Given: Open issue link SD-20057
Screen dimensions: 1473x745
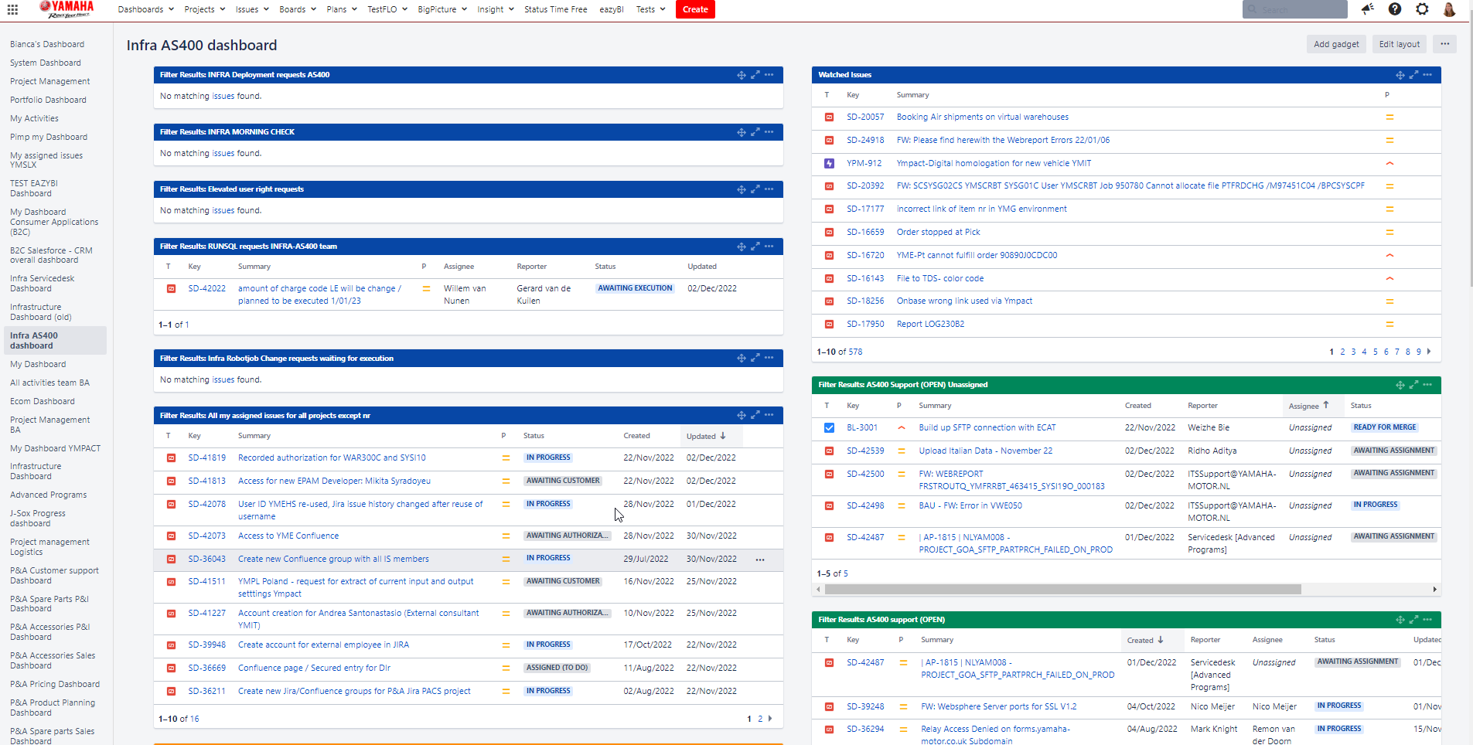Looking at the screenshot, I should click(x=865, y=117).
